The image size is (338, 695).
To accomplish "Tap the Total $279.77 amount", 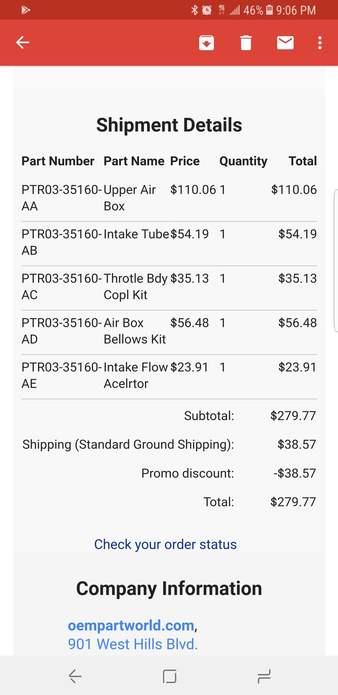I will [293, 501].
